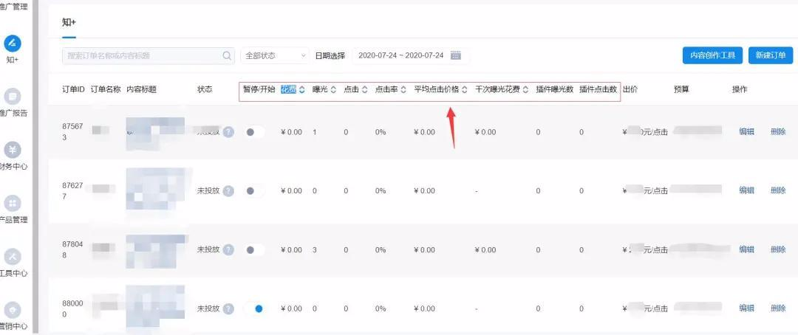
Task: Click 删除 for order 880000
Action: point(778,308)
